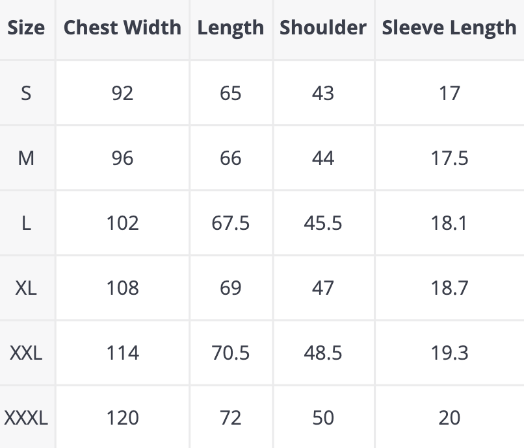Viewport: 524px width, 448px height.
Task: Select the L size row label
Action: coord(26,223)
